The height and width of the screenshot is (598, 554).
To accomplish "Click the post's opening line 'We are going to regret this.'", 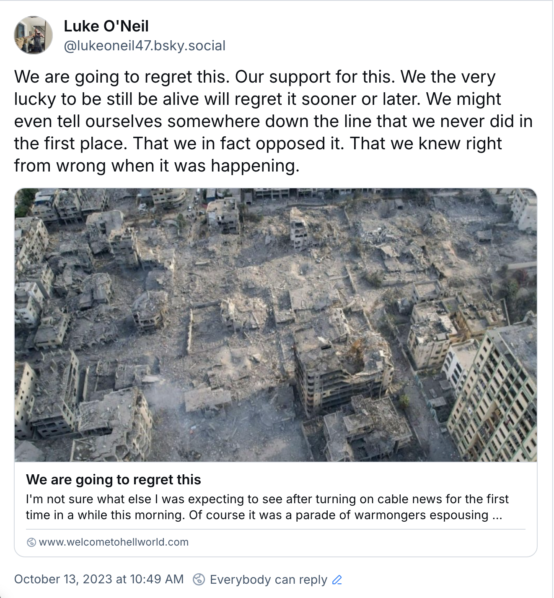I will (122, 77).
